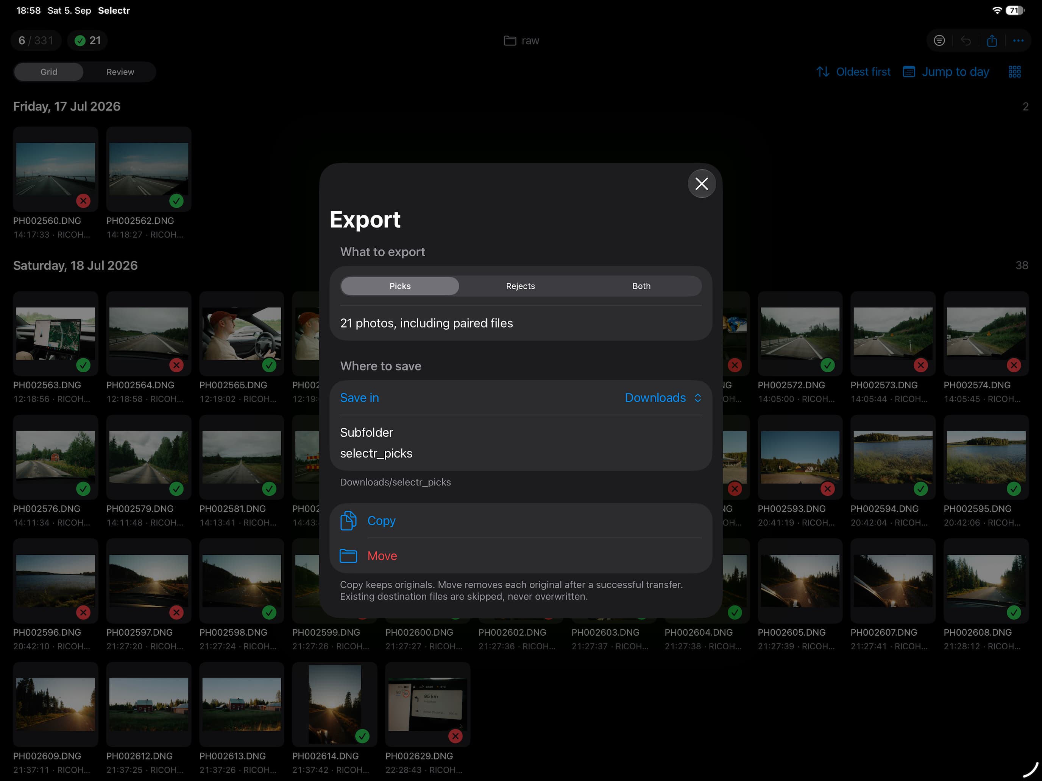Viewport: 1042px width, 781px height.
Task: Click the grid size icon
Action: [1014, 72]
